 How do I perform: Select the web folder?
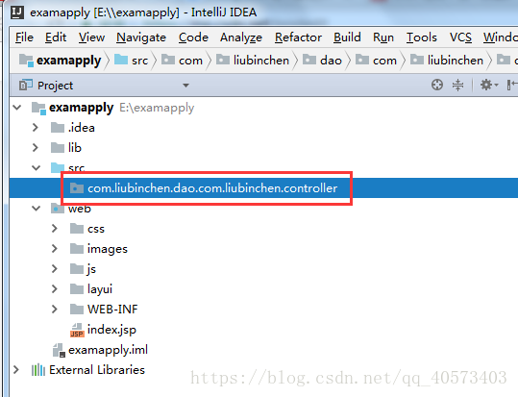(x=79, y=209)
